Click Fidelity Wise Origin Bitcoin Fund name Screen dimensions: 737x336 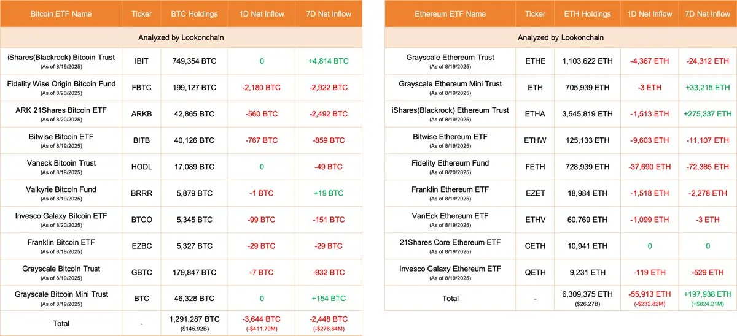[x=61, y=83]
